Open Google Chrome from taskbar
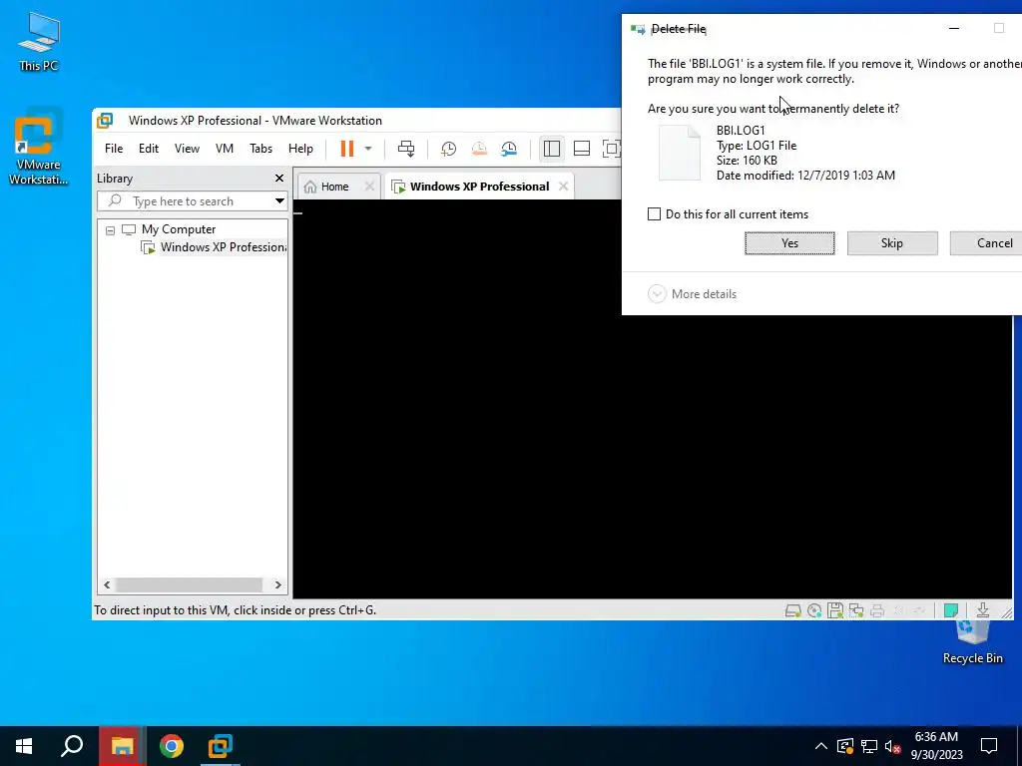Viewport: 1022px width, 766px height. 172,746
